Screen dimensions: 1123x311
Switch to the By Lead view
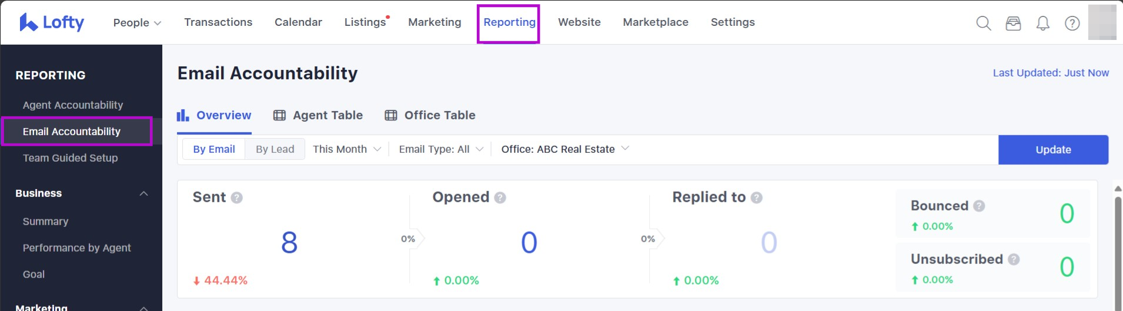(275, 149)
